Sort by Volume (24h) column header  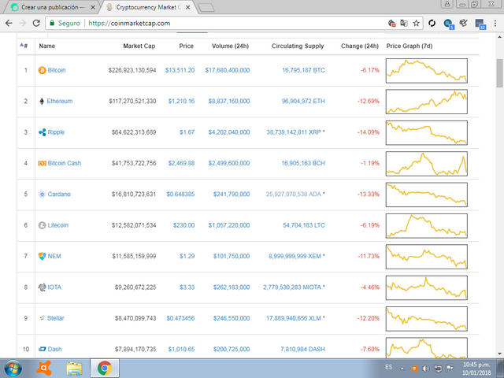(230, 46)
